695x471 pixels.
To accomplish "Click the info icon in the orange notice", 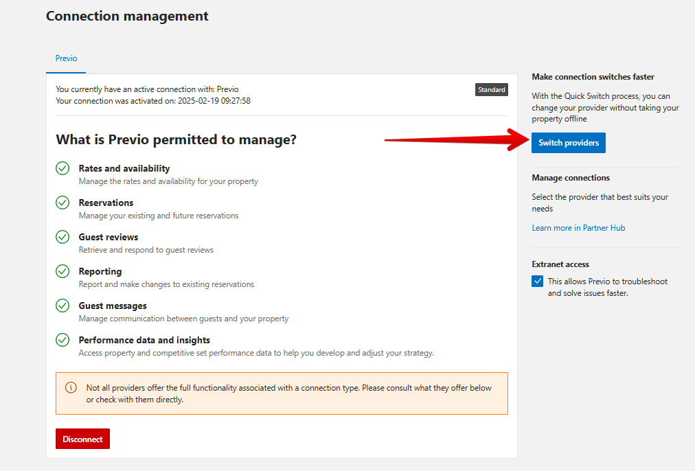I will tap(71, 387).
